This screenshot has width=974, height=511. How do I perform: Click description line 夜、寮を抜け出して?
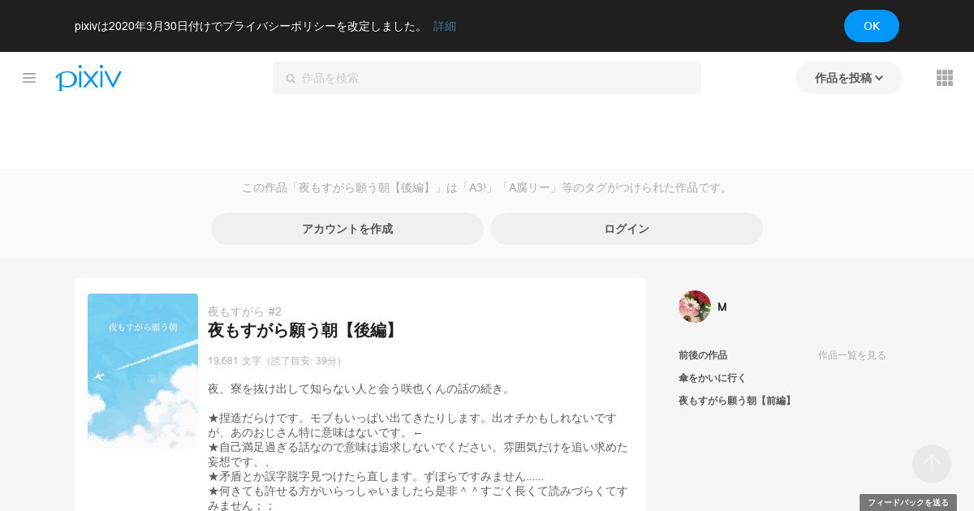[x=360, y=389]
